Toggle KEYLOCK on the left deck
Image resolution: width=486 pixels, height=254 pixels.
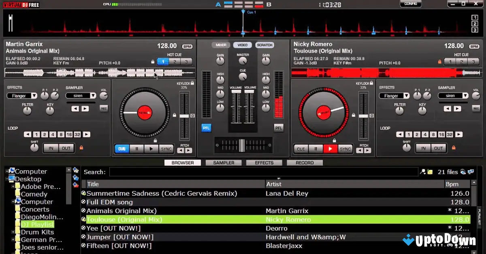pyautogui.click(x=192, y=82)
